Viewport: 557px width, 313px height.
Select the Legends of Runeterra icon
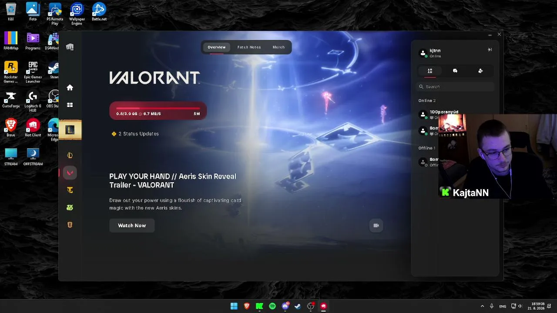pos(70,225)
